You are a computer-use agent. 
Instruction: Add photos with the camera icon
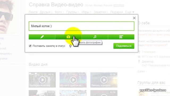click(68, 37)
